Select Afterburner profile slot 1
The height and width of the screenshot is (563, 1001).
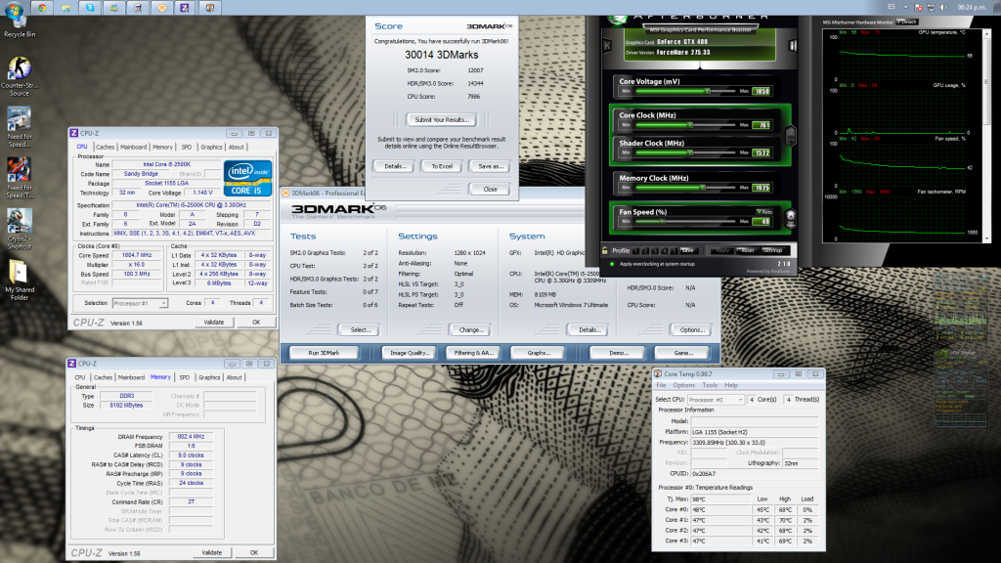point(636,251)
